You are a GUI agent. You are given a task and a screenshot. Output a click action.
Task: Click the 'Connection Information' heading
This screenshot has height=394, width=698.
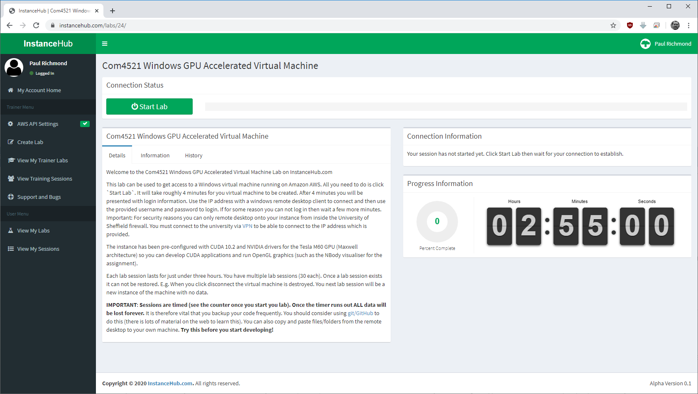[444, 136]
